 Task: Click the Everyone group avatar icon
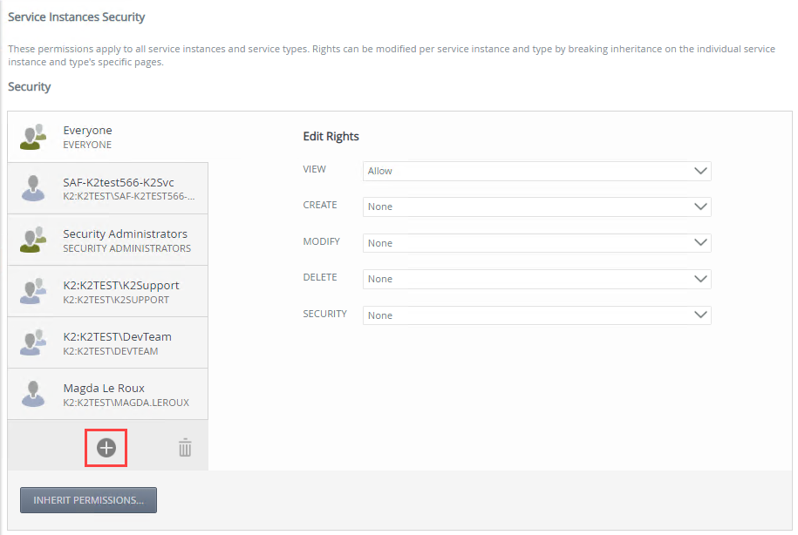click(x=34, y=137)
